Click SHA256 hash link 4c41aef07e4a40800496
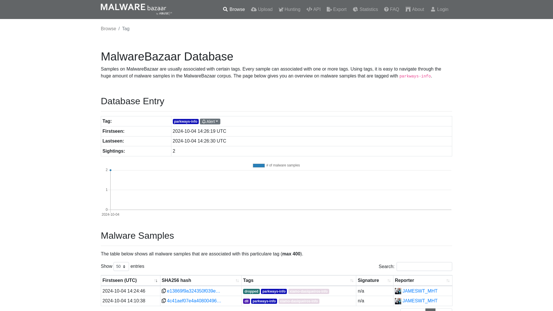The height and width of the screenshot is (311, 553). click(x=194, y=301)
